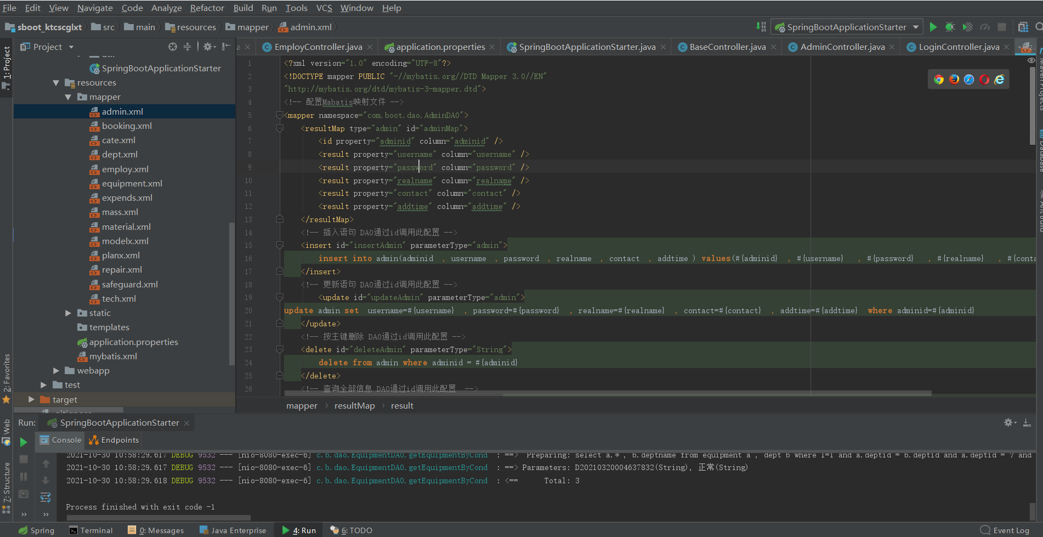Open in Opera browser icon
This screenshot has width=1043, height=537.
click(984, 80)
